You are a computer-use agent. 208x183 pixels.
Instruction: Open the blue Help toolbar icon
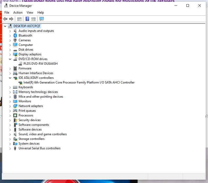point(27,19)
